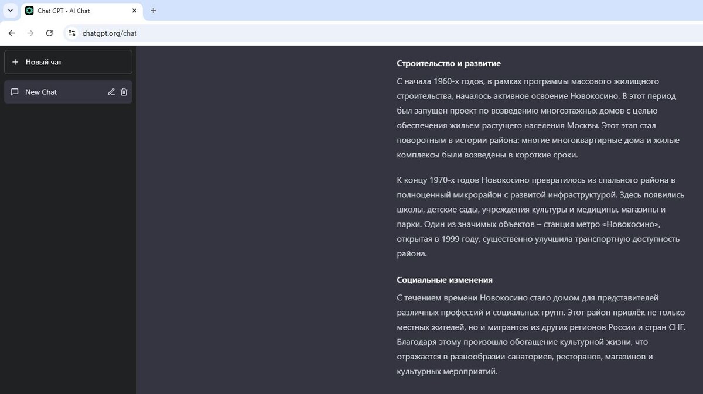The image size is (703, 394).
Task: Rename New Chat using the pencil icon
Action: tap(111, 92)
